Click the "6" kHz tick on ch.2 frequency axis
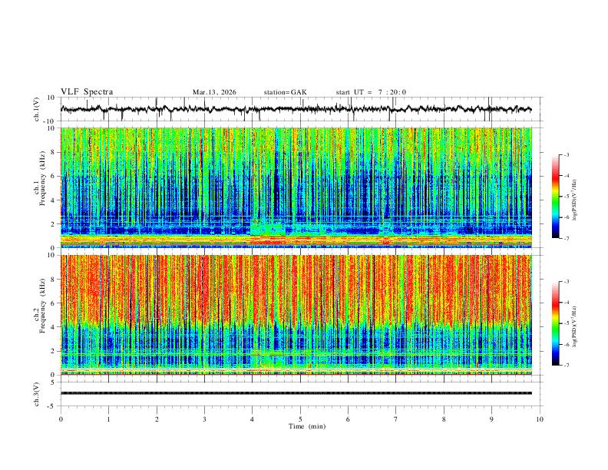 tap(54, 303)
